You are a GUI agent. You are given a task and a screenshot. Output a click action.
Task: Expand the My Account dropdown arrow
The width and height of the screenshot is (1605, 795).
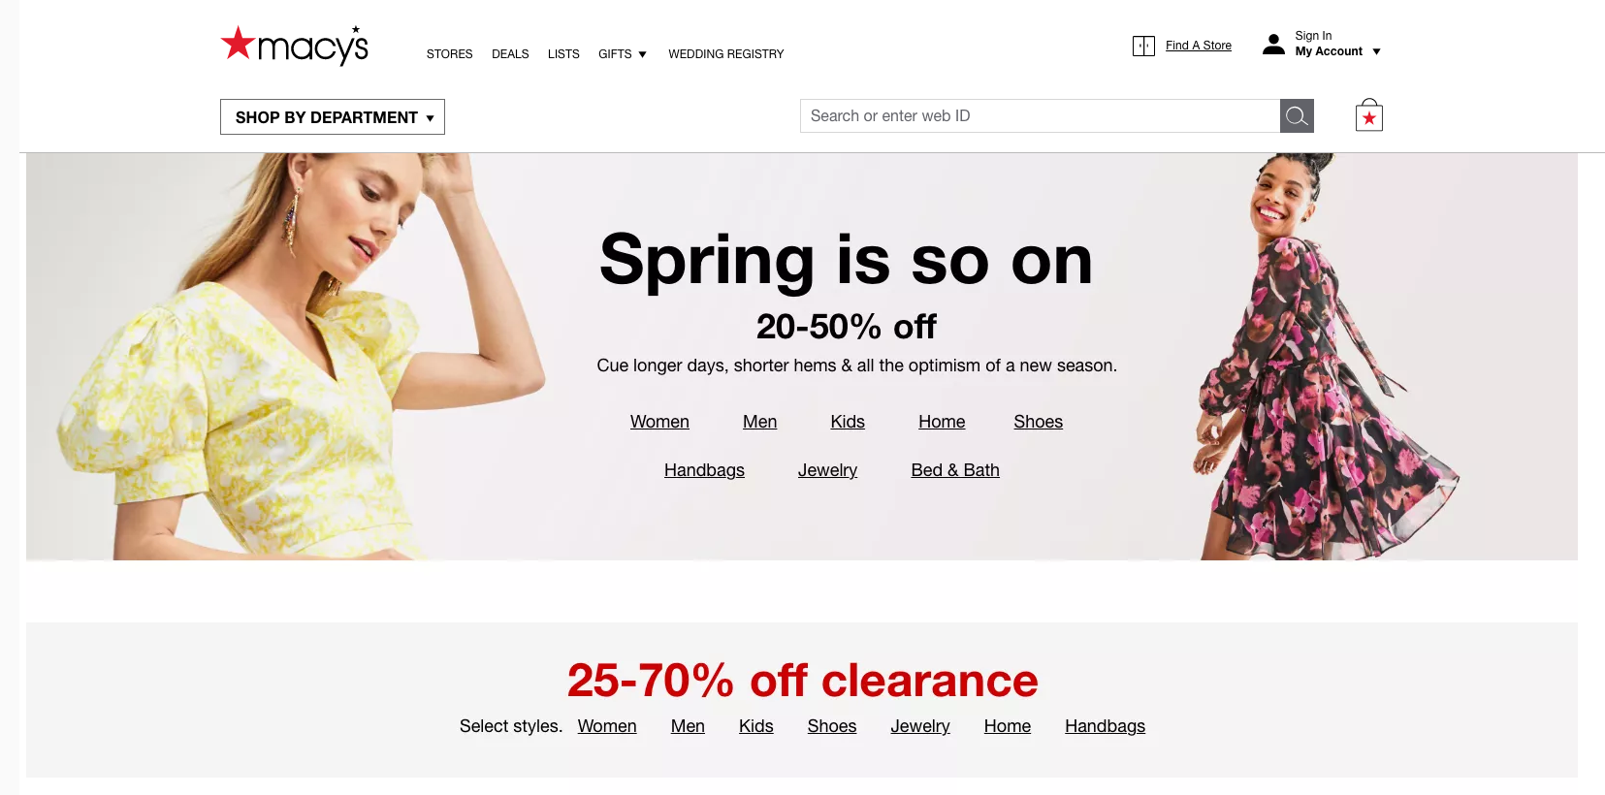(1376, 52)
